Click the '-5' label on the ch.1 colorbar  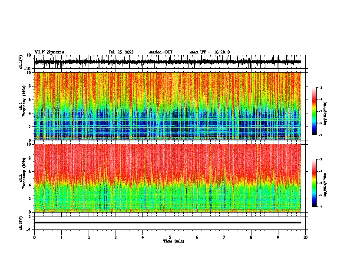coord(320,111)
